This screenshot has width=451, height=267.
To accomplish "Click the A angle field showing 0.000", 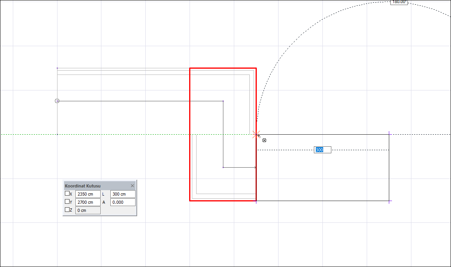I will (x=123, y=202).
